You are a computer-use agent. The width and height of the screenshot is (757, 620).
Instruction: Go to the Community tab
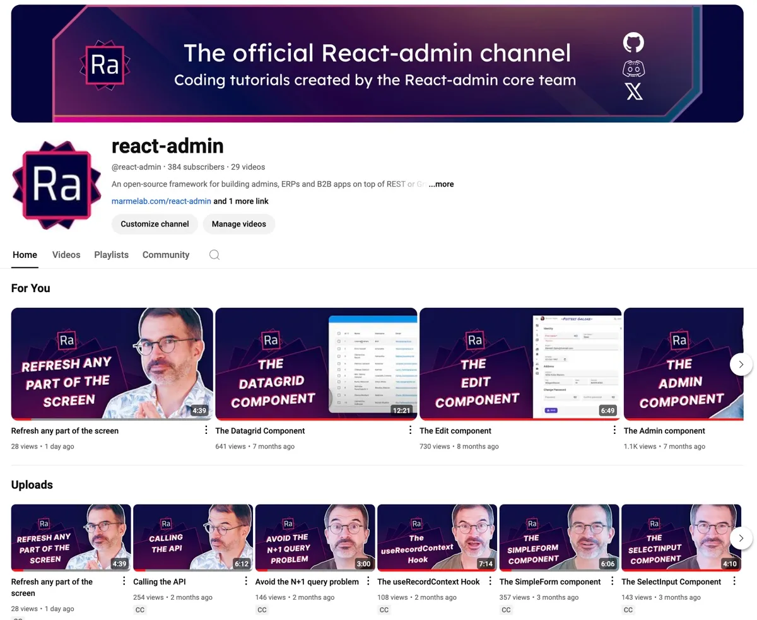pos(166,255)
